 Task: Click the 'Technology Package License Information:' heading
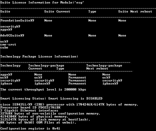(39, 56)
